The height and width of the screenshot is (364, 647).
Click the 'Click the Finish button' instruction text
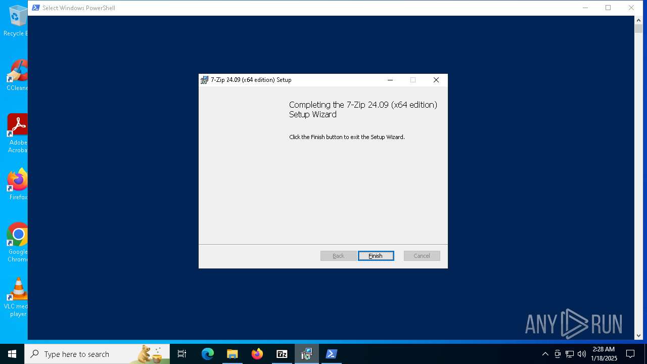pyautogui.click(x=347, y=137)
